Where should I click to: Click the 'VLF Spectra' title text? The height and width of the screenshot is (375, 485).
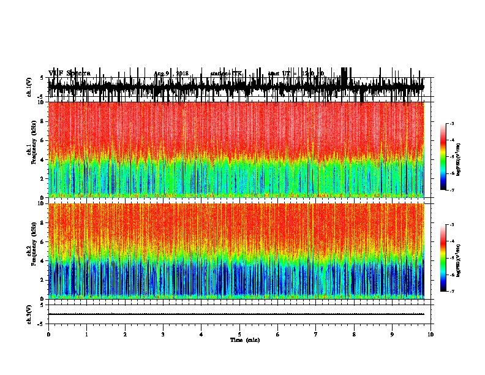pyautogui.click(x=69, y=74)
